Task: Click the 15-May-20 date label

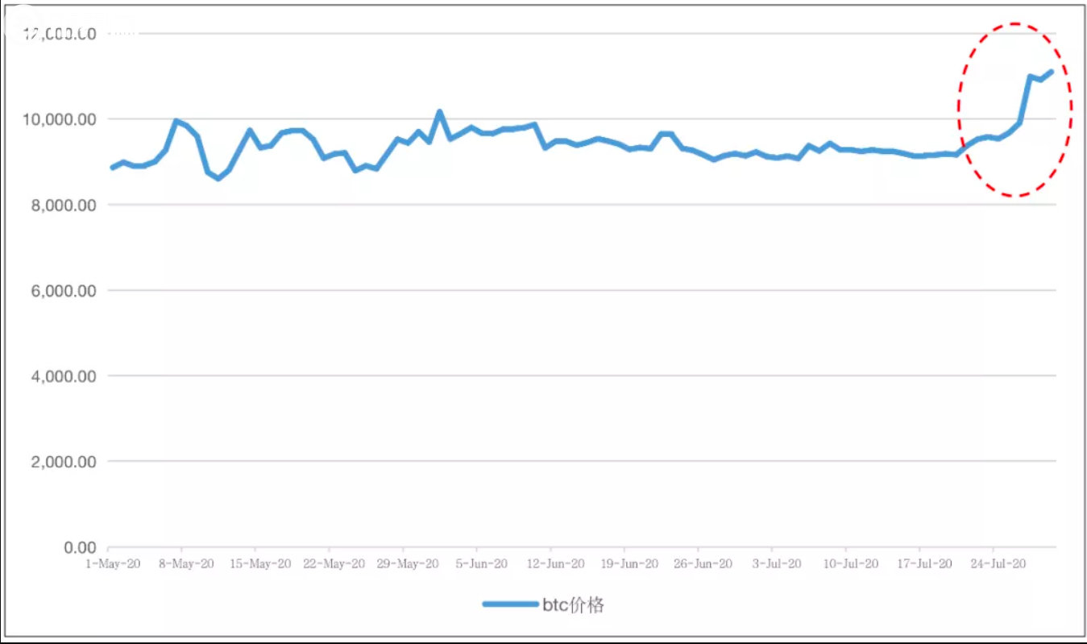Action: [260, 563]
